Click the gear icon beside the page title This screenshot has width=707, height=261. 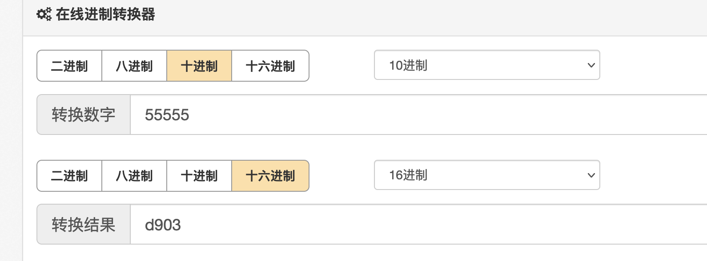point(43,14)
